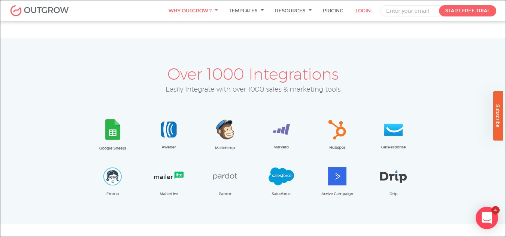This screenshot has height=237, width=506.
Task: Select the Hubspot integration icon
Action: tap(337, 129)
